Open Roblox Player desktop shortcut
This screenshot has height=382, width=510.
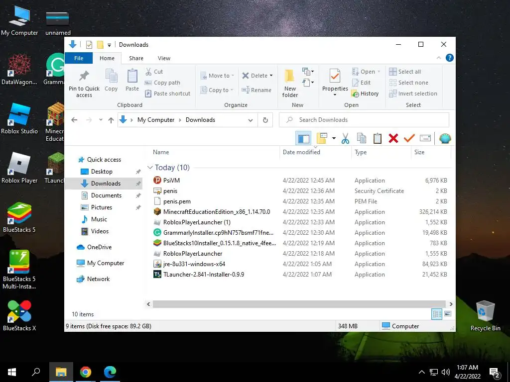(x=19, y=168)
